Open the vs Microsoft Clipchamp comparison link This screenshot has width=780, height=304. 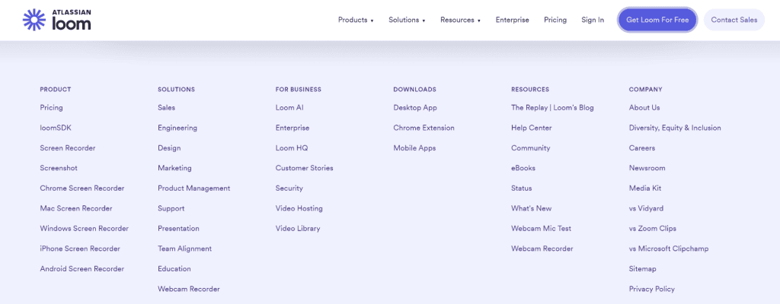670,249
